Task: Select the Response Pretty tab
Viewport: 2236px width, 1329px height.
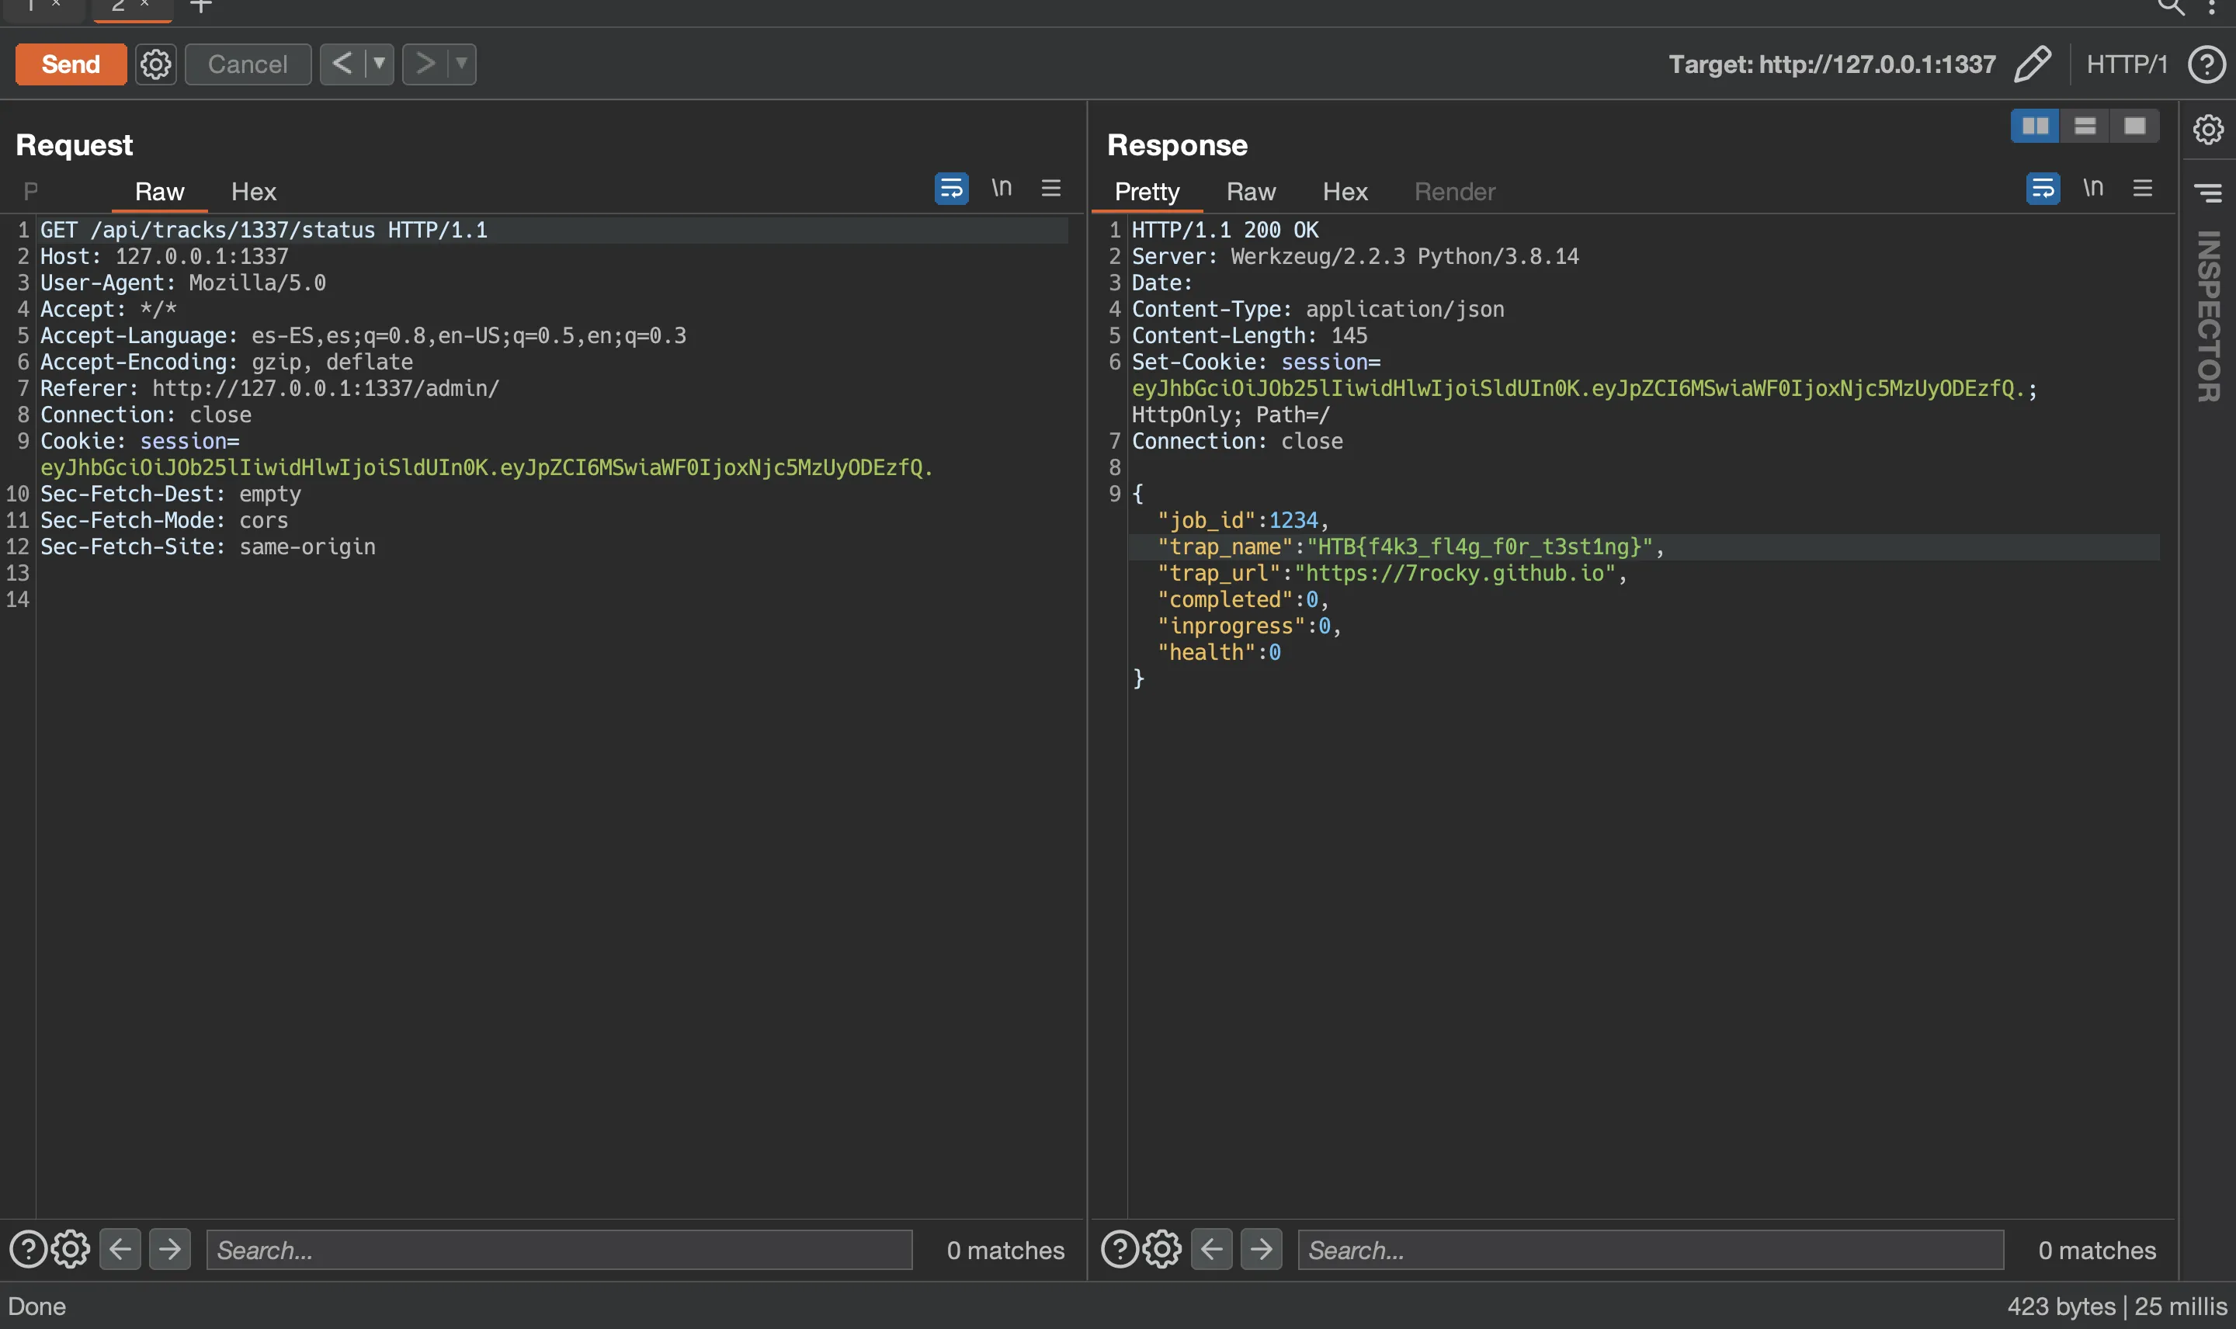Action: [1146, 192]
